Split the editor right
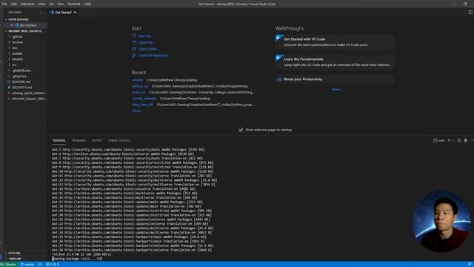Image resolution: width=474 pixels, height=267 pixels. coord(470,13)
